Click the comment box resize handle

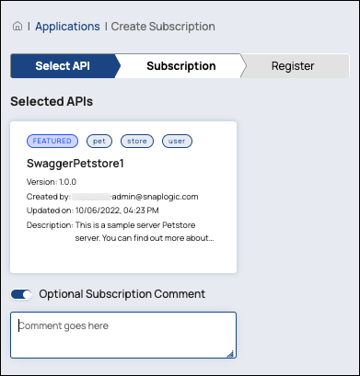230,354
